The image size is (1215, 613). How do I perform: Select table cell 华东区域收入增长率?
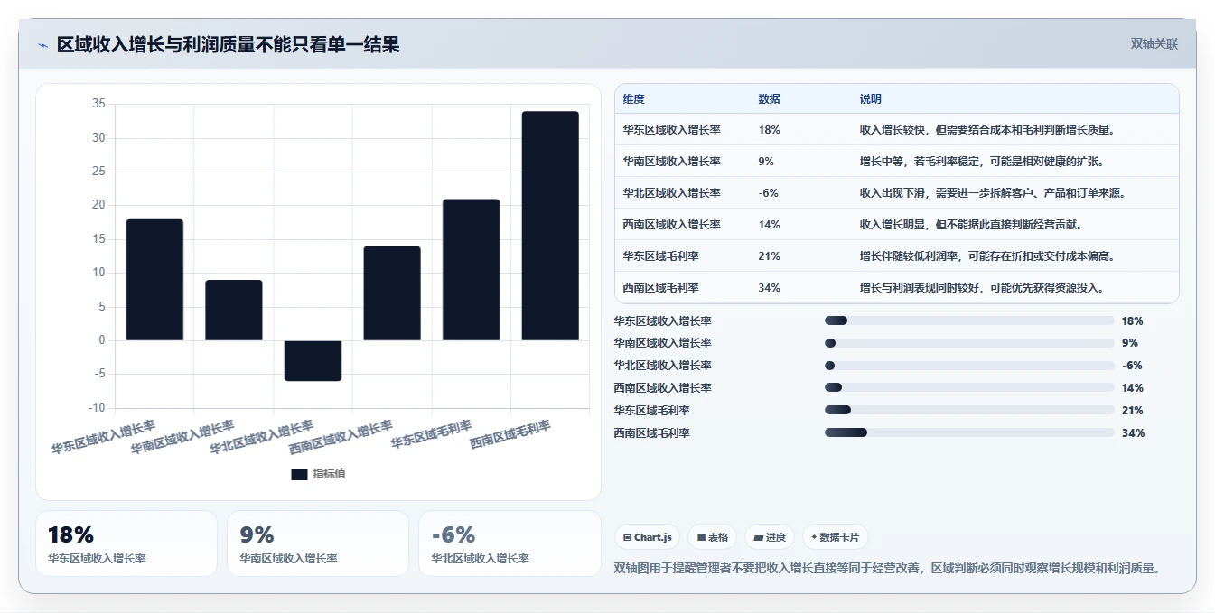671,130
